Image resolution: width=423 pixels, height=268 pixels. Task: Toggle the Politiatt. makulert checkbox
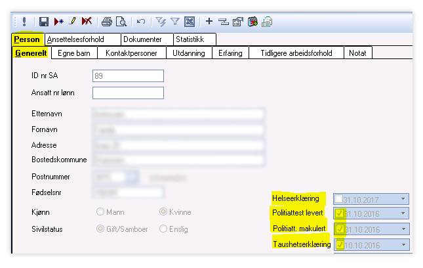340,229
